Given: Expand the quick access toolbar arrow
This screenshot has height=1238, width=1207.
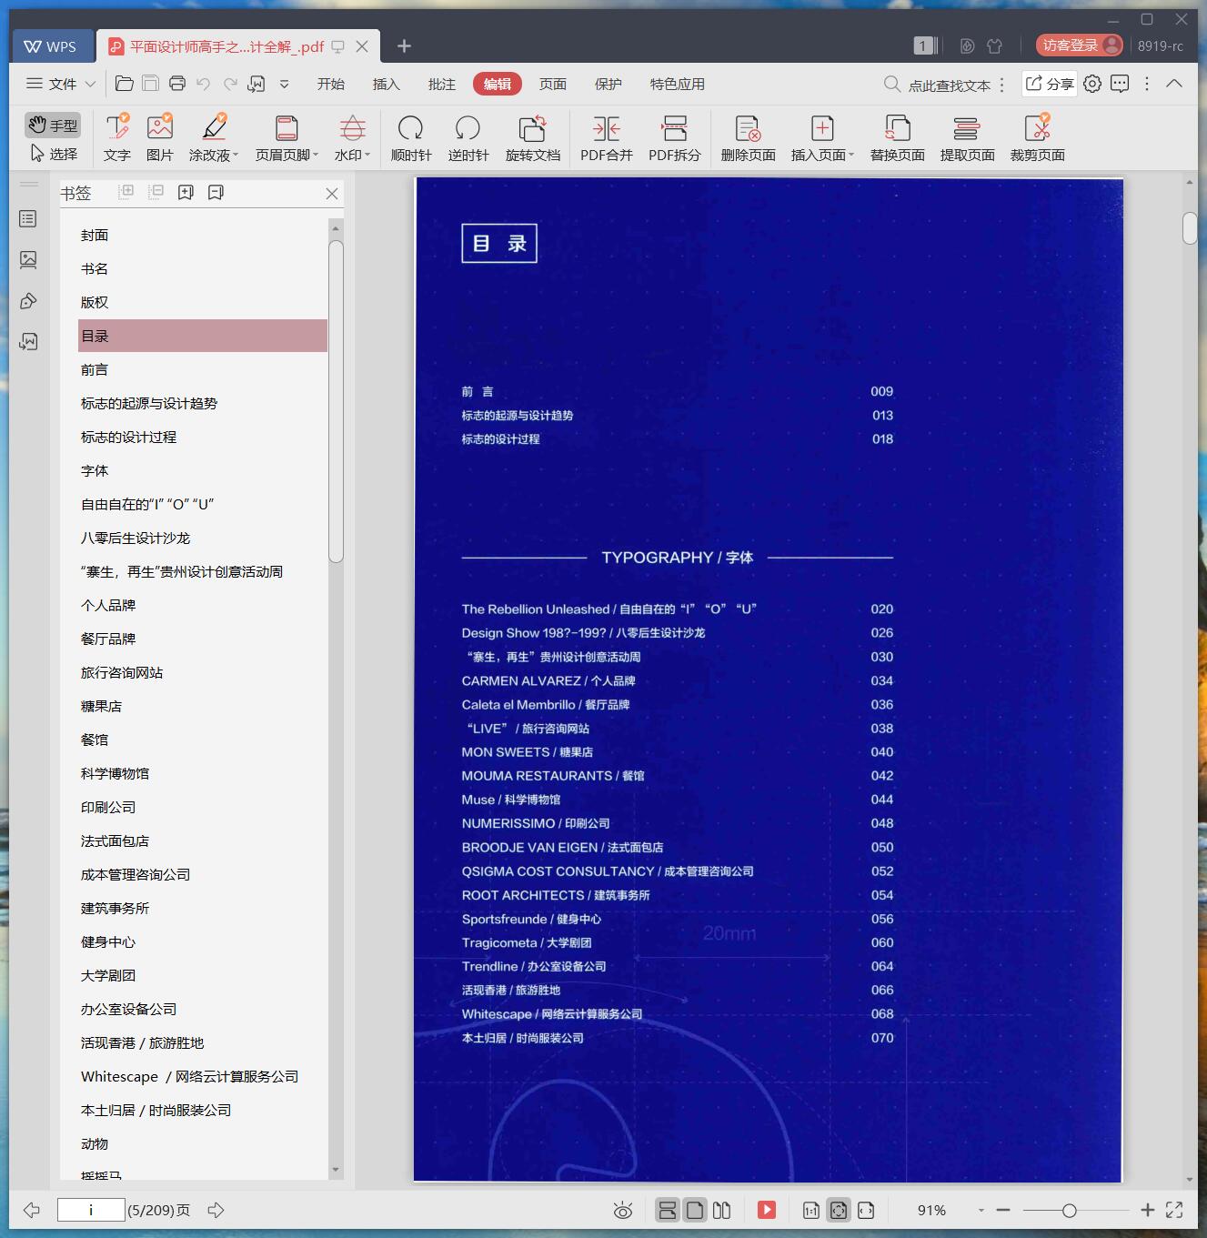Looking at the screenshot, I should [284, 84].
